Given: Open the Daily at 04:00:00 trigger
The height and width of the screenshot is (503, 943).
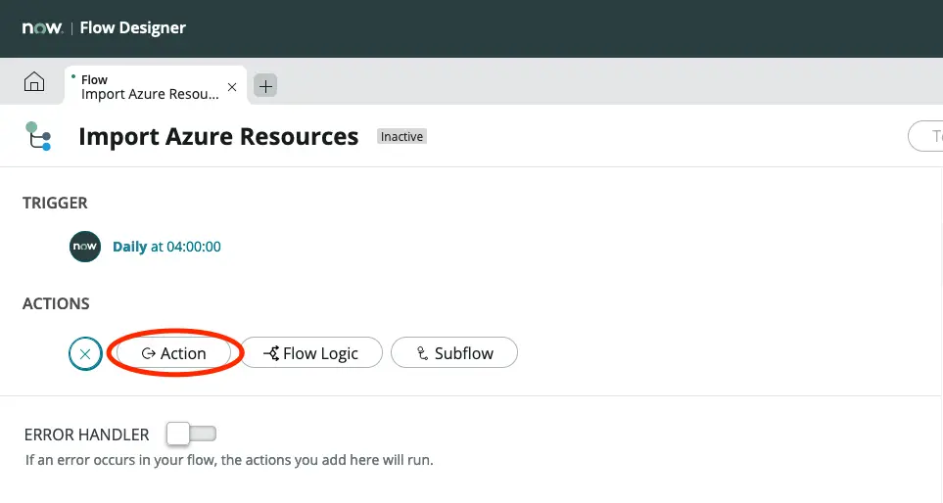Looking at the screenshot, I should tap(166, 247).
